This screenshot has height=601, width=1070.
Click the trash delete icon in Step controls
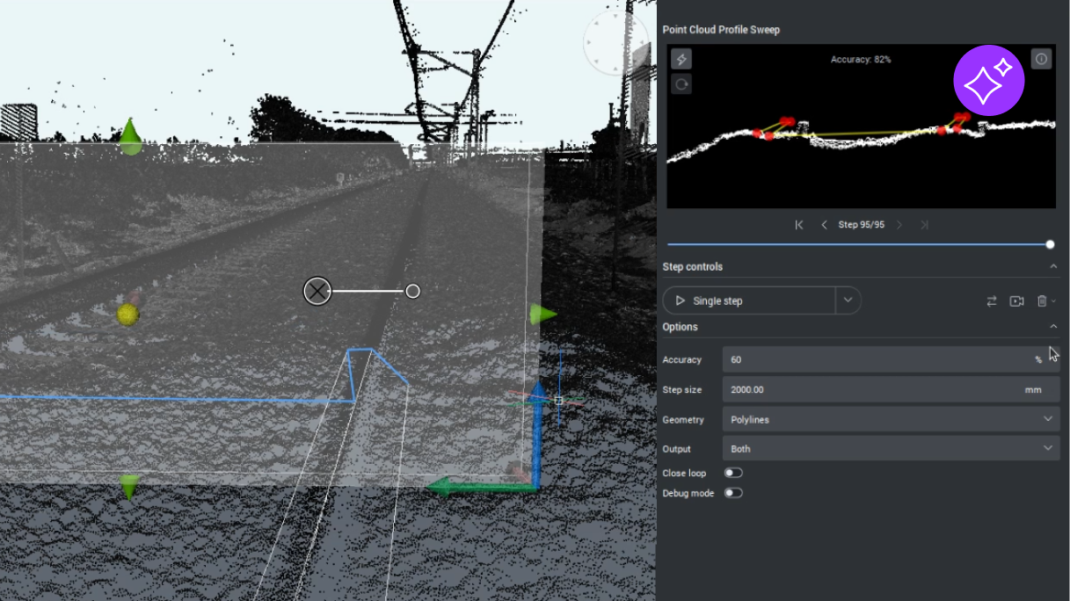pyautogui.click(x=1043, y=300)
